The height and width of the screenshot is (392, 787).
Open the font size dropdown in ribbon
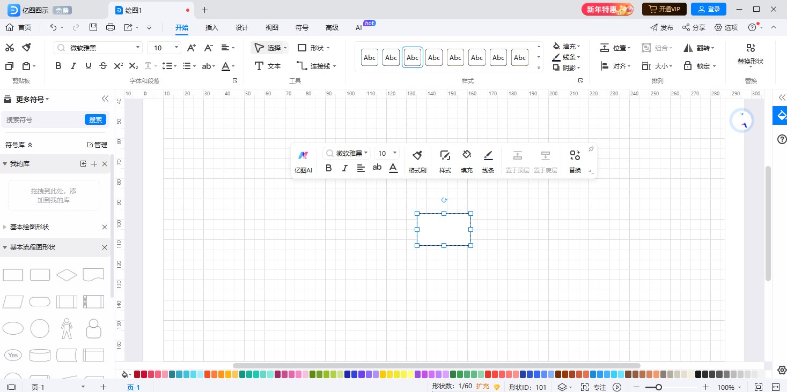click(176, 48)
